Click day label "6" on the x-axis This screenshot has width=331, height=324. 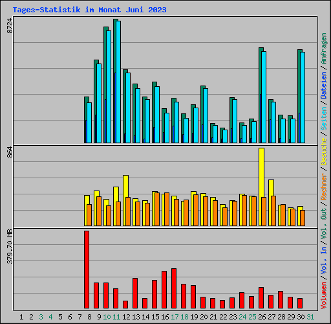click(70, 317)
